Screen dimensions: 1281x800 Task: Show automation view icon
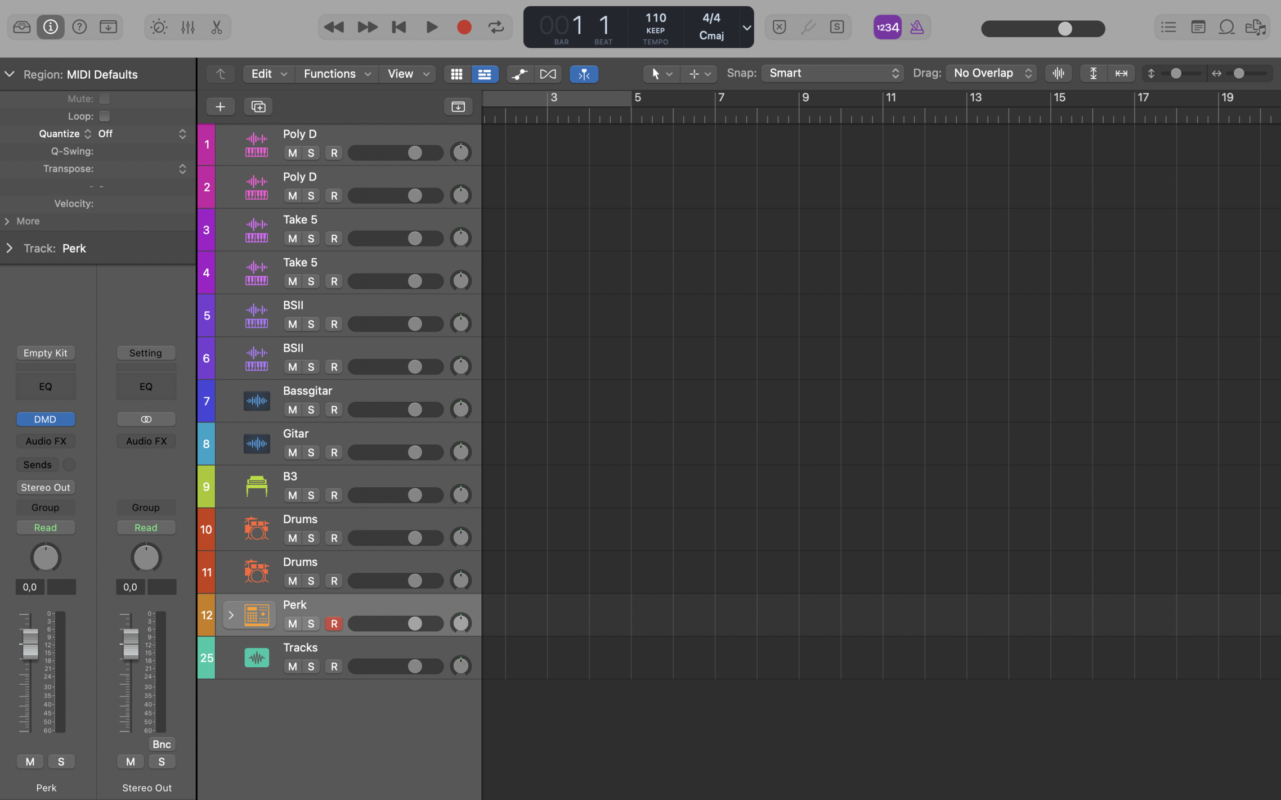click(x=519, y=74)
